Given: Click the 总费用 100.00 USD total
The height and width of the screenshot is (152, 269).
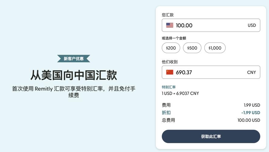Looking at the screenshot, I should point(249,120).
